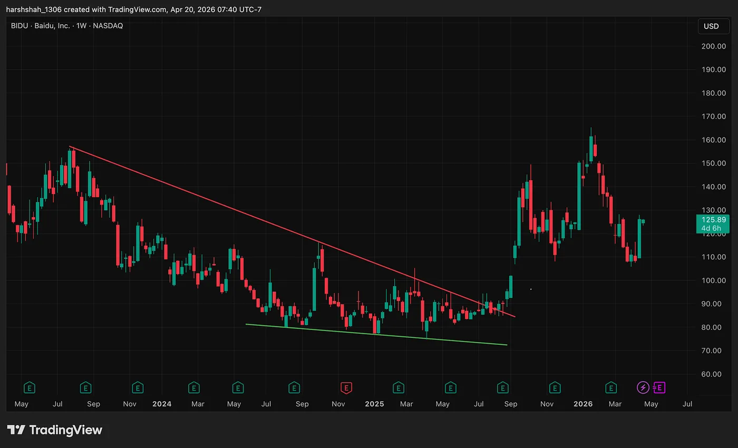Click the 100.00 price axis label
Screen dimensions: 738x448
[x=713, y=280]
